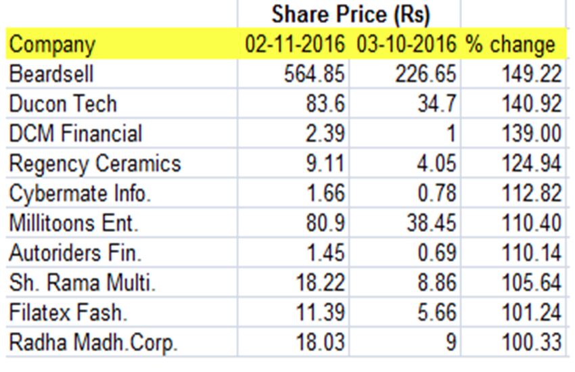Select the Radha Madh.Corp. cell
This screenshot has width=575, height=372.
(93, 344)
